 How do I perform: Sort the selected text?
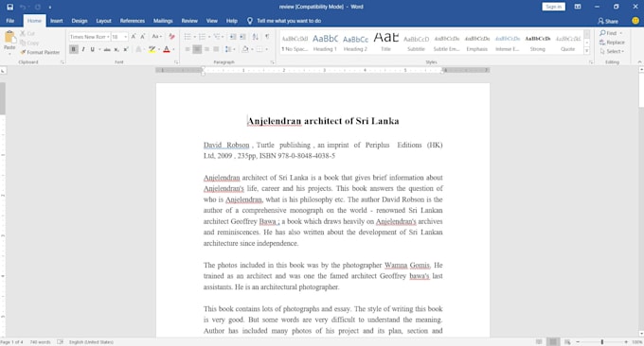[255, 37]
